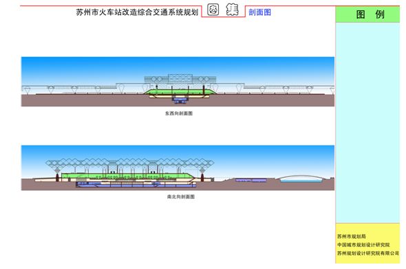Click the green 图例 legend header

(x=367, y=14)
